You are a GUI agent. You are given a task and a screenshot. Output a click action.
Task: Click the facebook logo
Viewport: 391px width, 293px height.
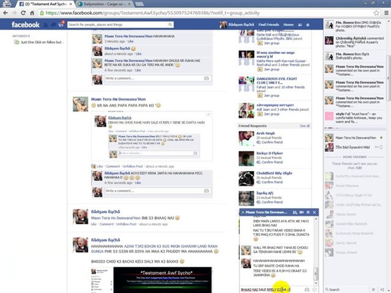tap(25, 25)
